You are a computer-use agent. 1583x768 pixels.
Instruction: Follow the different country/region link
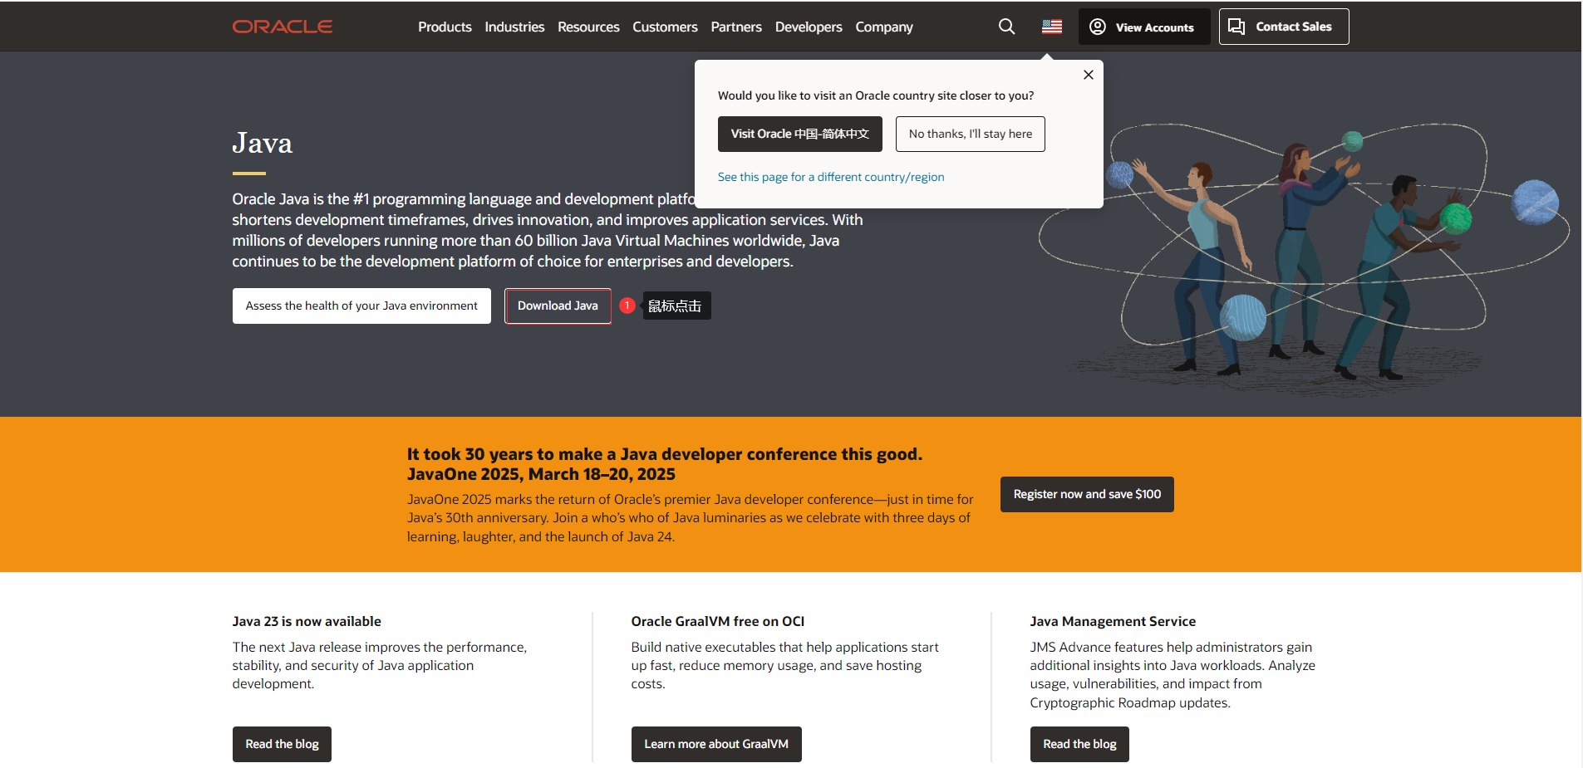830,177
